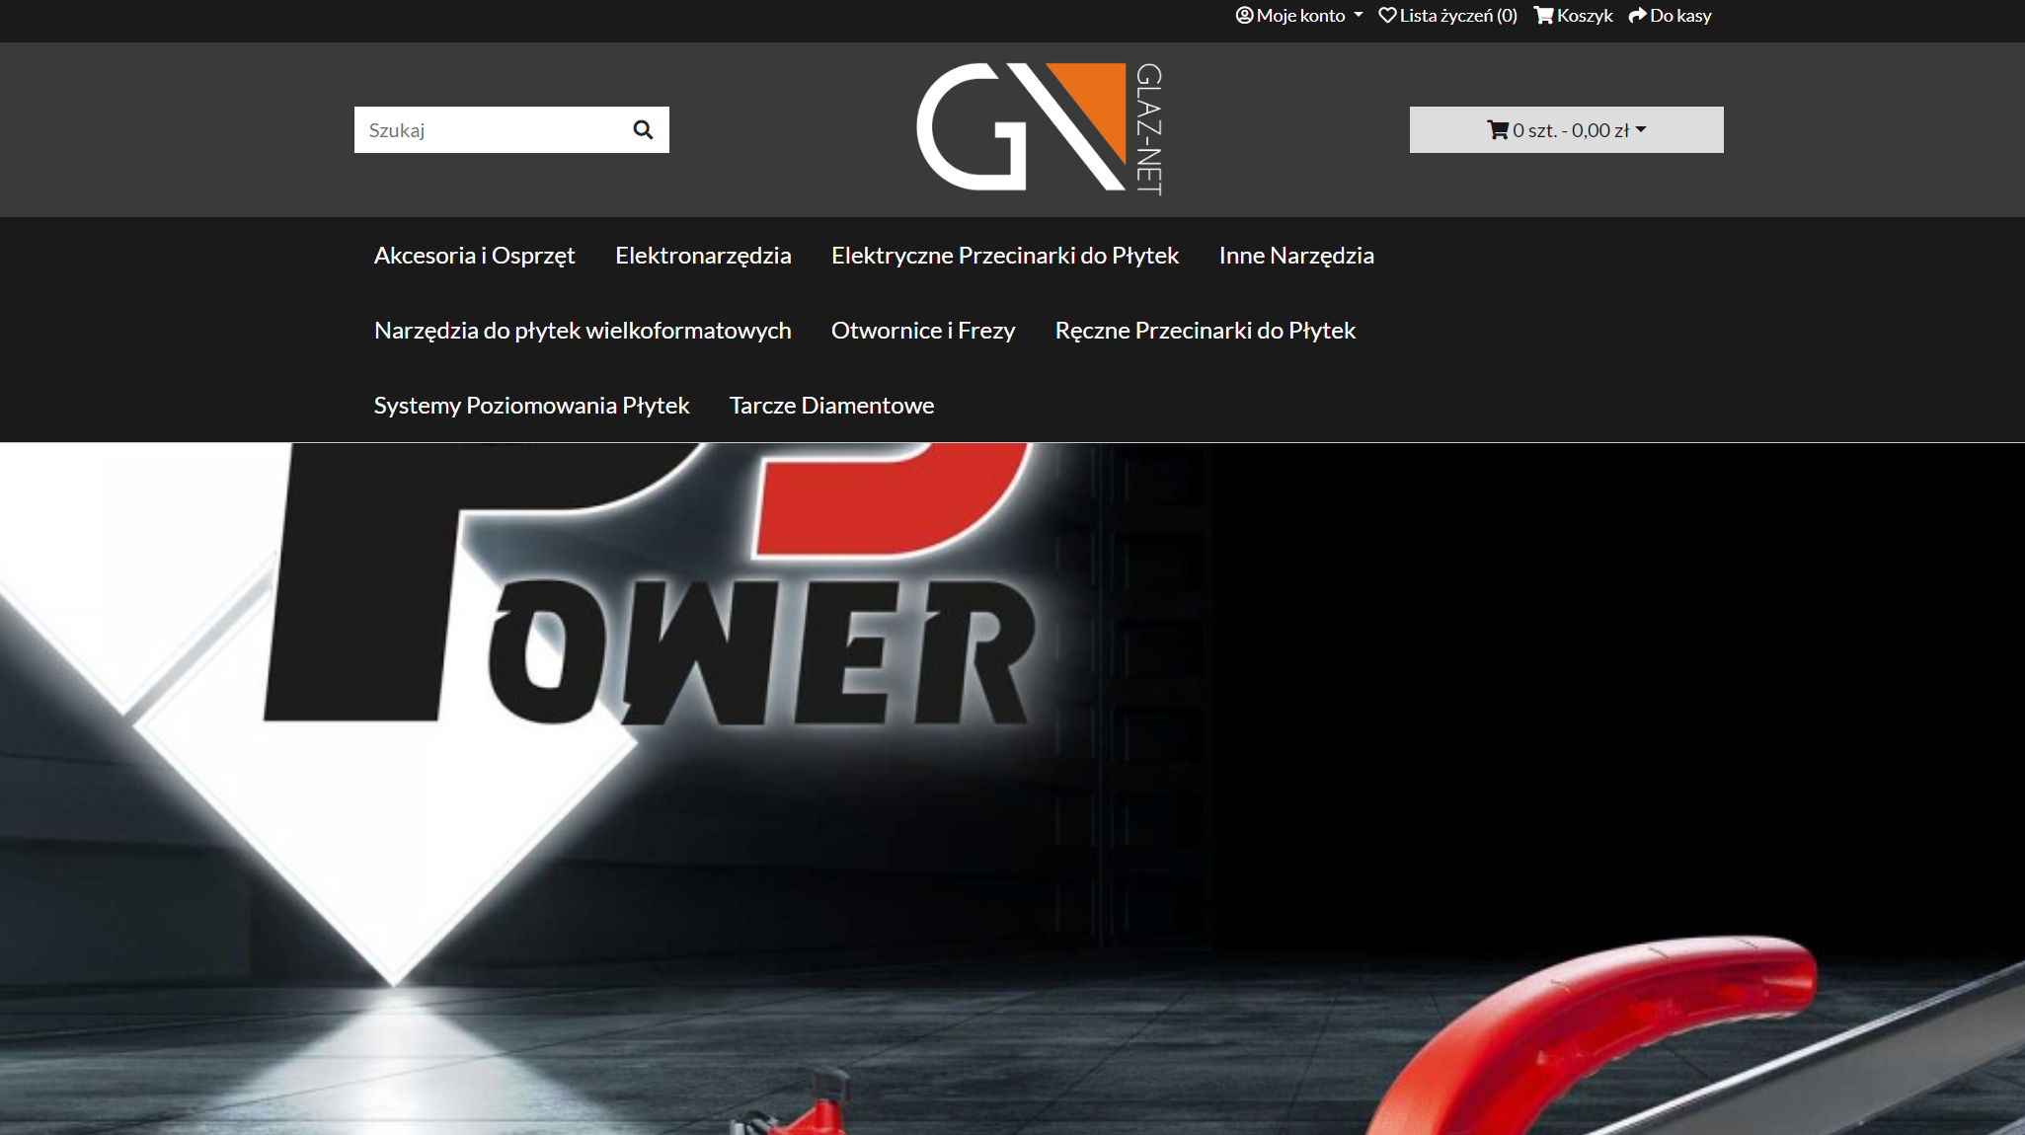This screenshot has width=2025, height=1135.
Task: Open the Akcesoria i Osprzęt menu
Action: pyautogui.click(x=474, y=256)
